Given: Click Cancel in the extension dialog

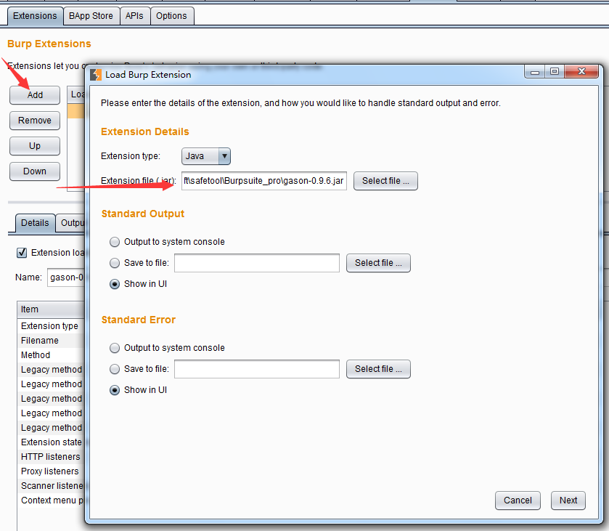Looking at the screenshot, I should [518, 500].
